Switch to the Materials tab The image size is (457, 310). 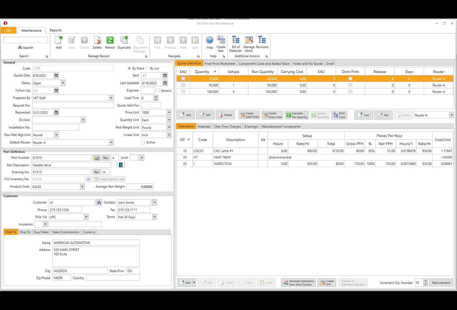point(204,126)
